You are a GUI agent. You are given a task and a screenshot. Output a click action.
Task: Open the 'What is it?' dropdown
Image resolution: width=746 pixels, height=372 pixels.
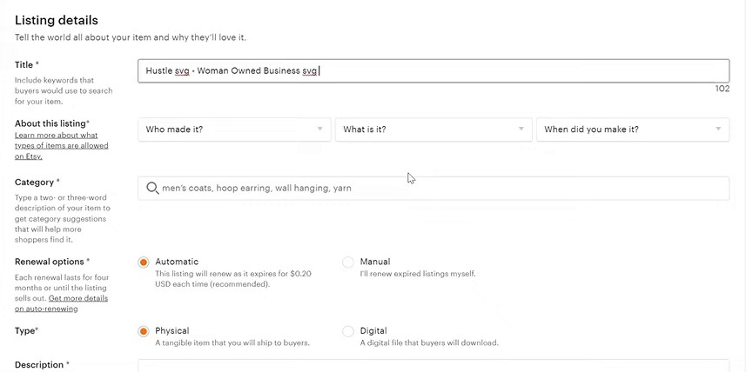433,130
